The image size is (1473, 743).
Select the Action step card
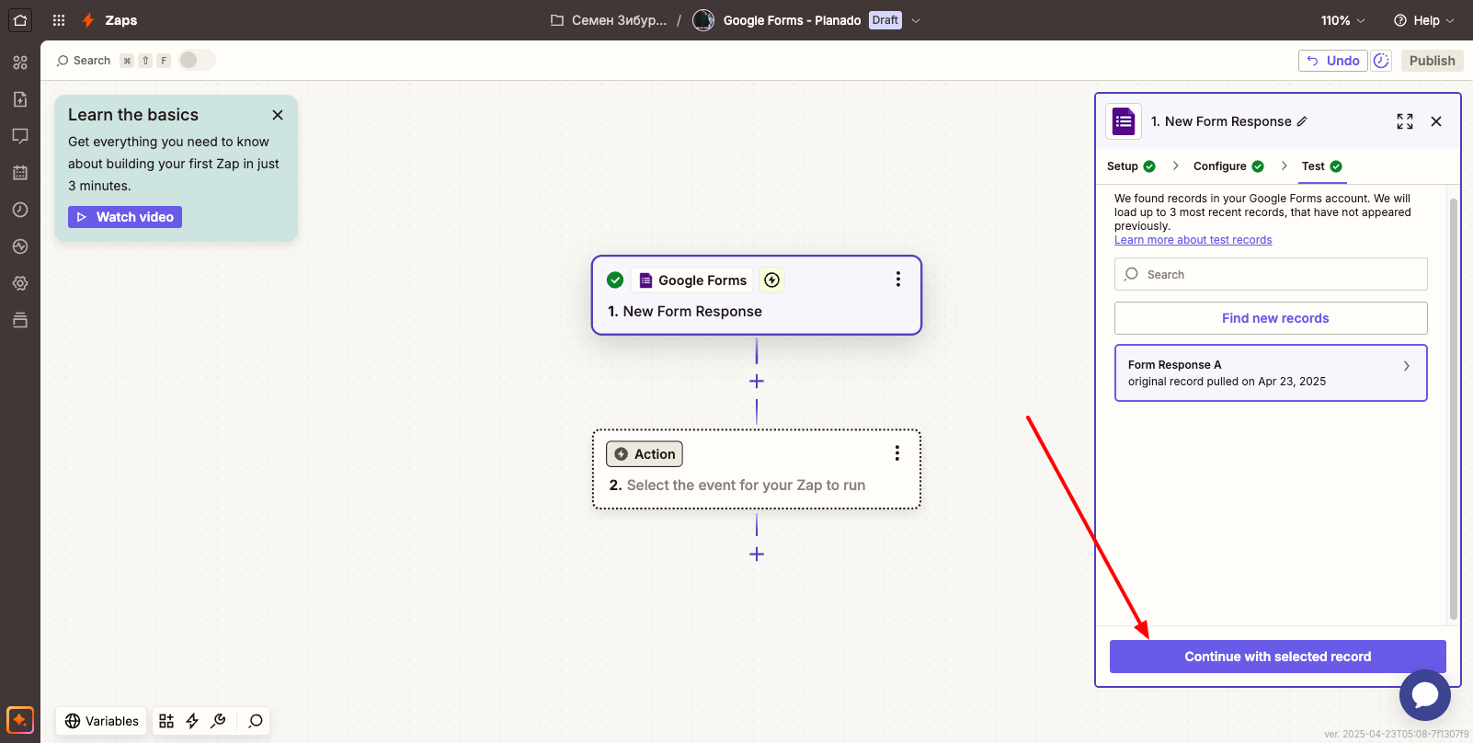tap(757, 469)
